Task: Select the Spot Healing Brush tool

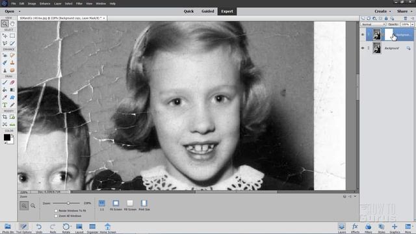Action: (x=12, y=55)
